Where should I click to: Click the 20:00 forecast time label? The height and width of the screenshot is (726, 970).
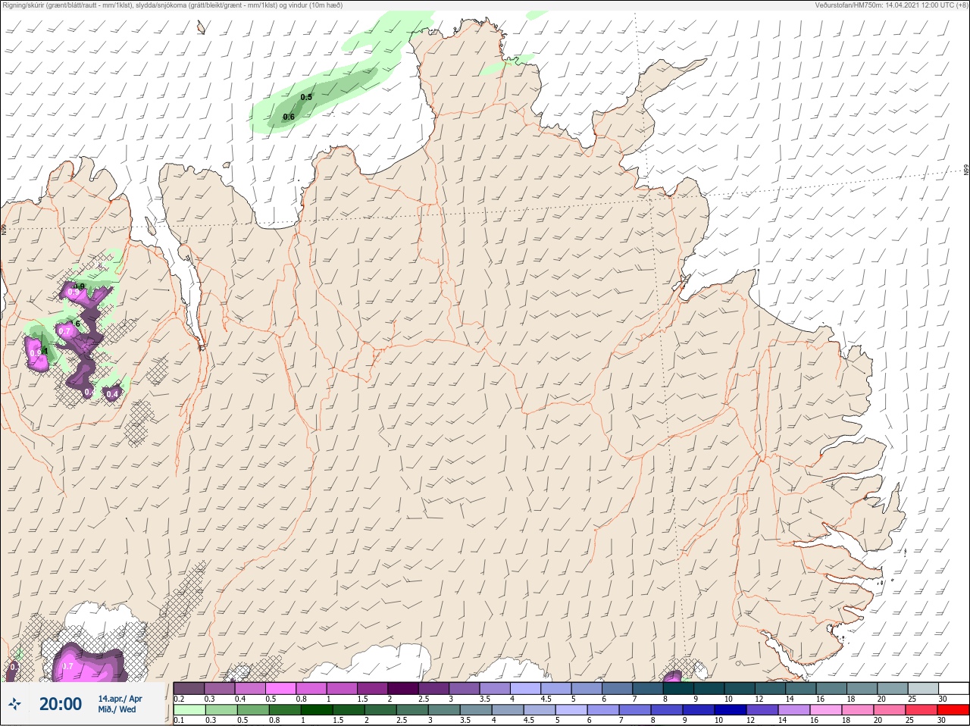pos(61,704)
